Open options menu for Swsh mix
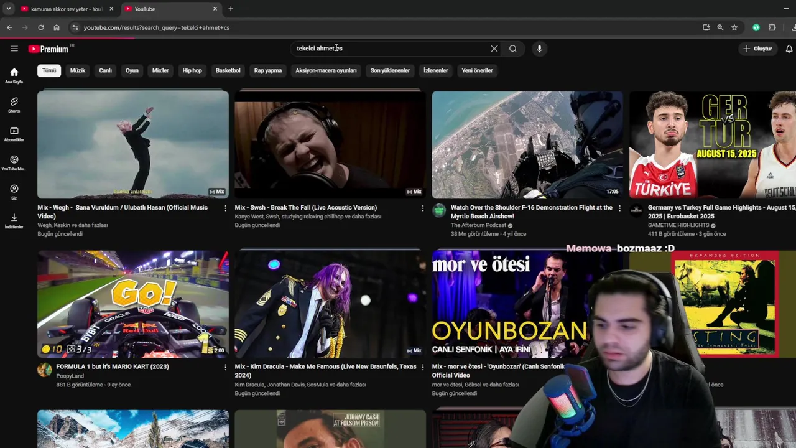Viewport: 796px width, 448px height. pos(423,208)
